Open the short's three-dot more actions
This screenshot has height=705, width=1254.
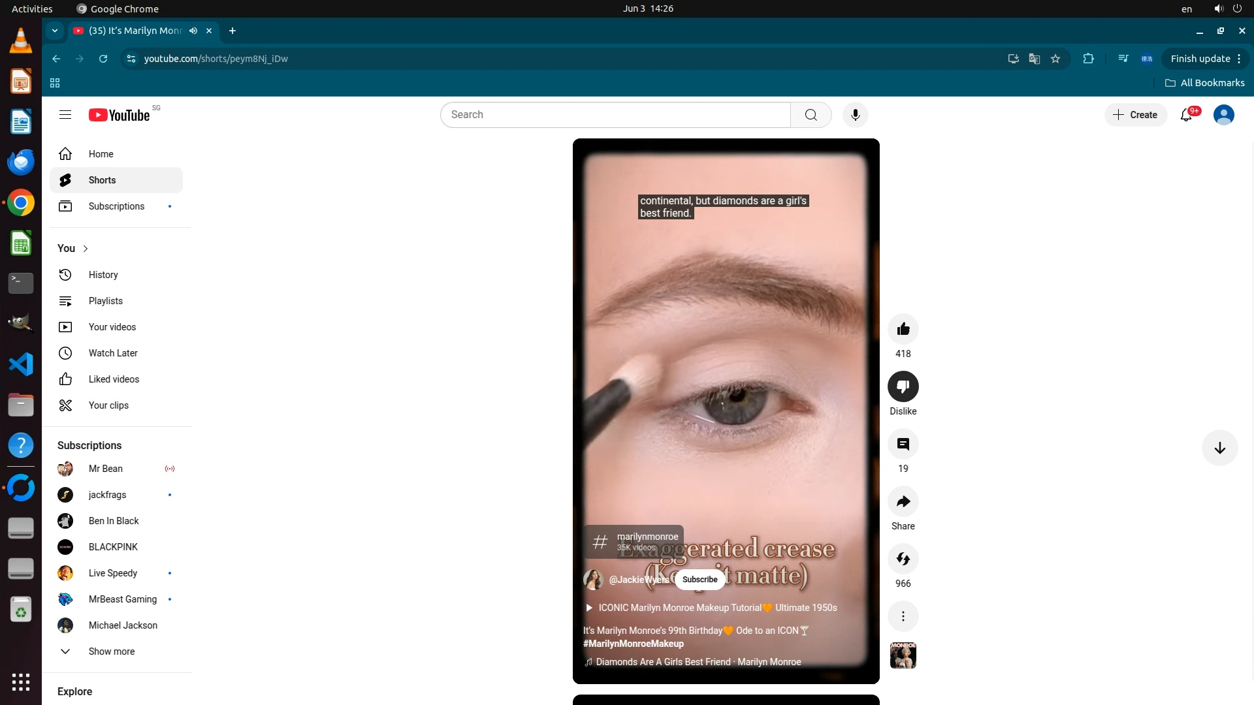click(903, 616)
